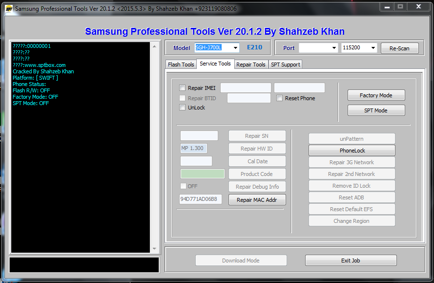This screenshot has height=283, width=434.
Task: Click the SPT app icon in title bar
Action: [9, 9]
